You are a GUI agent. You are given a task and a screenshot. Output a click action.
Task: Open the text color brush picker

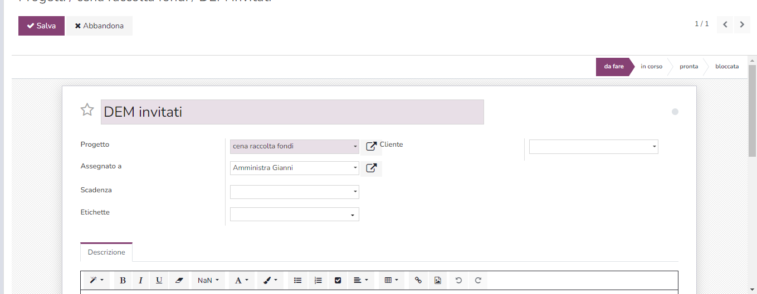(x=270, y=281)
